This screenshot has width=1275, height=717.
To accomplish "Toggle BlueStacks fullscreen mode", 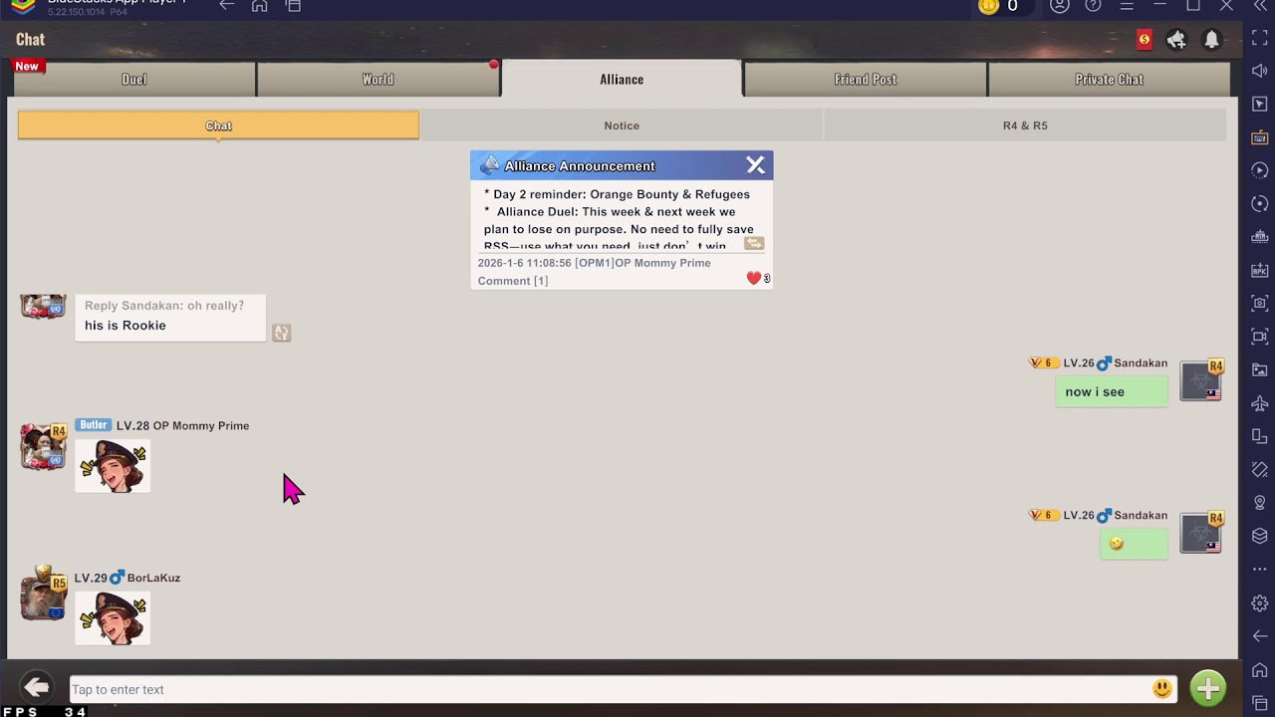I will point(1259,38).
